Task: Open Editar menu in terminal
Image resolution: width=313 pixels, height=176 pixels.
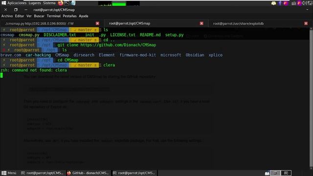Action: [x=20, y=16]
